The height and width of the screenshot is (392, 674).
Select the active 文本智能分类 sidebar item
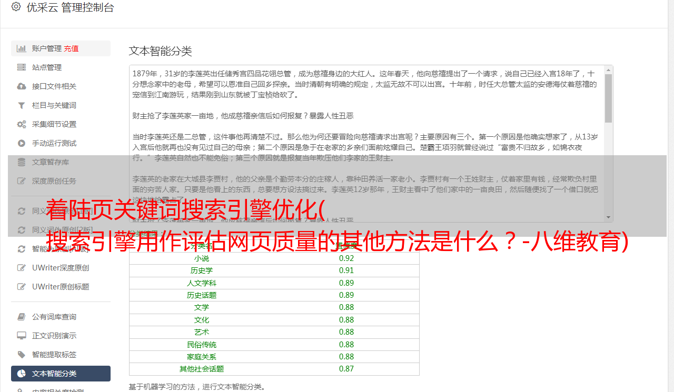[61, 374]
